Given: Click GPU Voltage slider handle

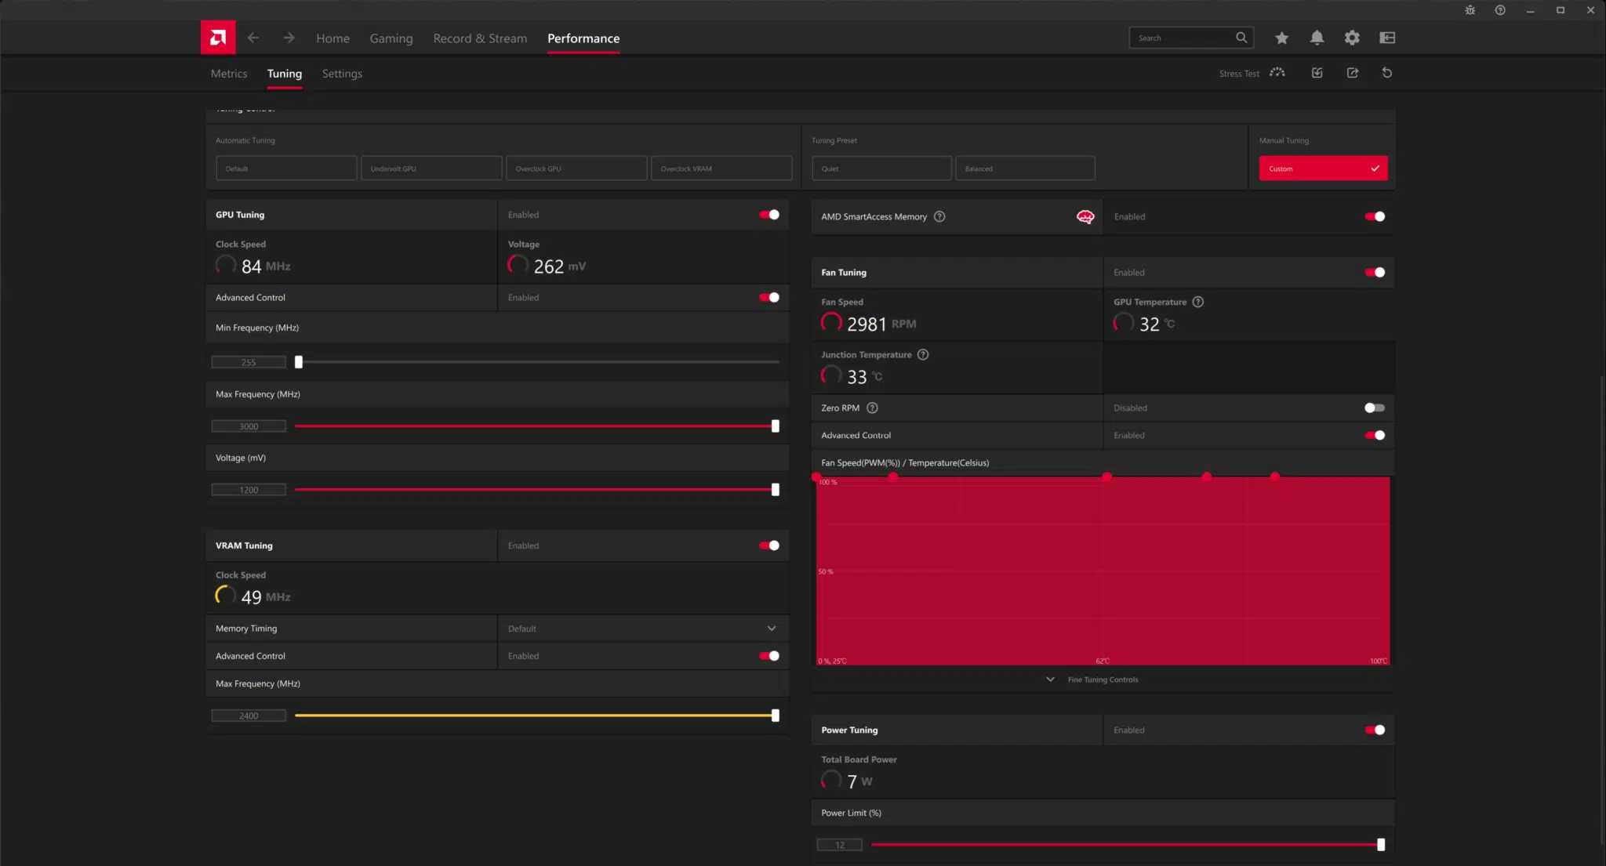Looking at the screenshot, I should point(776,490).
